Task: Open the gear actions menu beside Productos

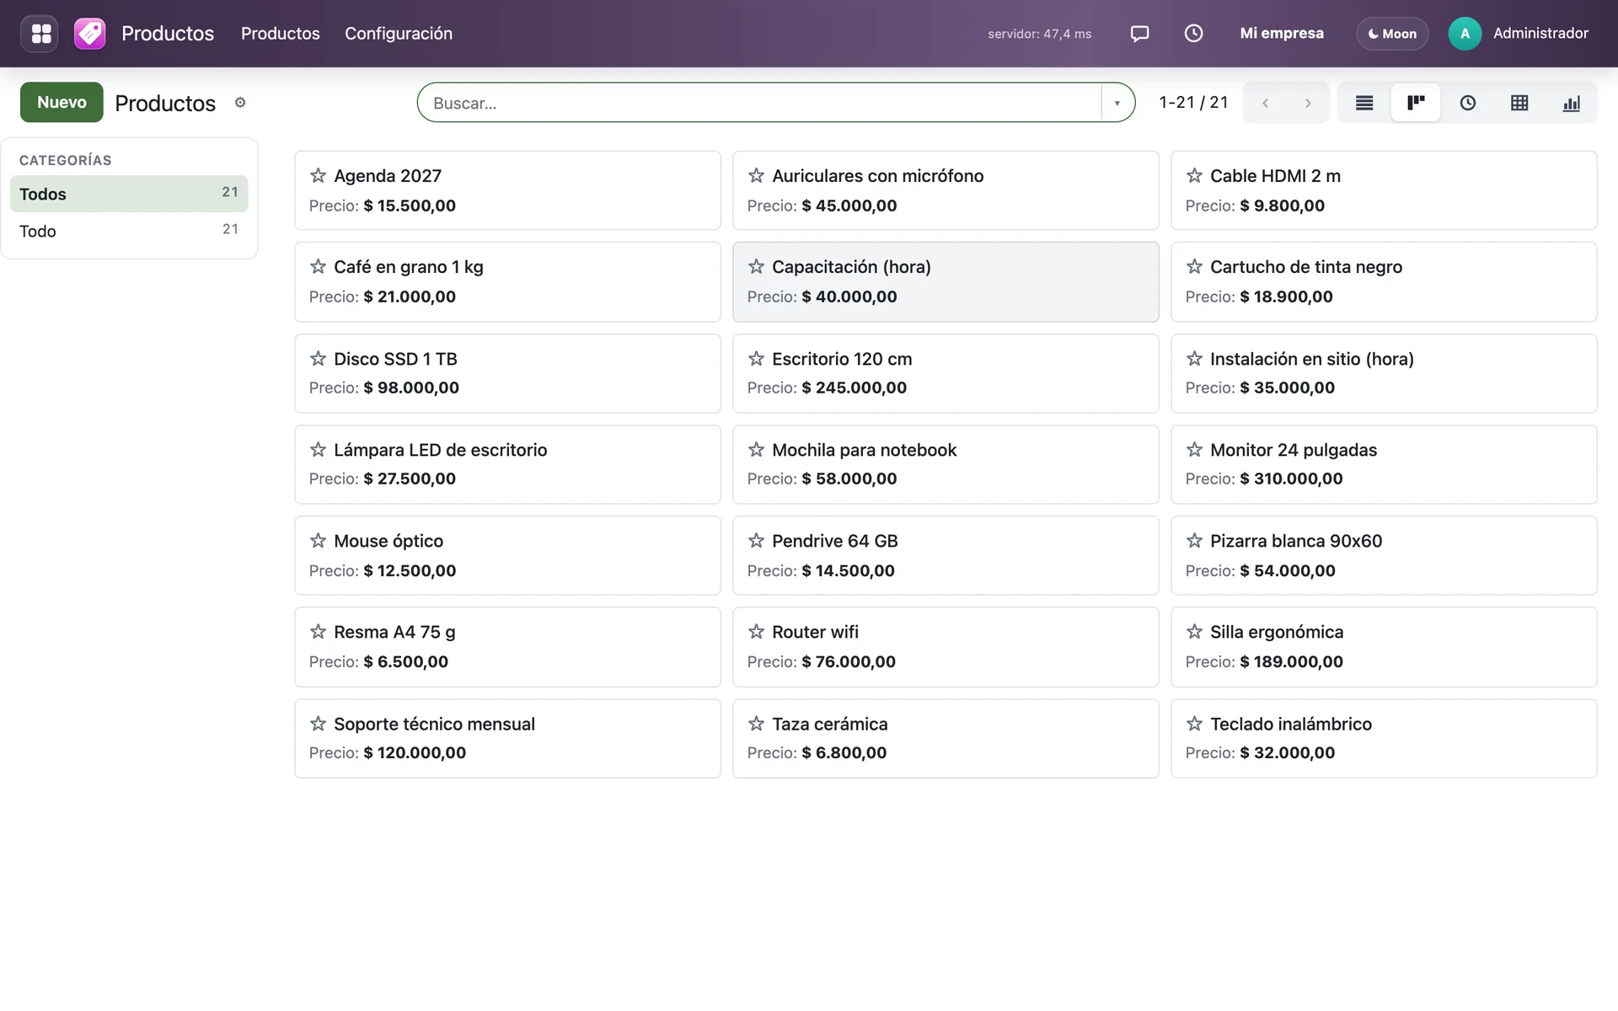Action: (x=240, y=103)
